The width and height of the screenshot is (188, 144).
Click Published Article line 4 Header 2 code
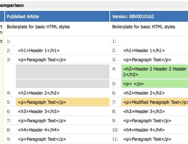tap(39, 93)
